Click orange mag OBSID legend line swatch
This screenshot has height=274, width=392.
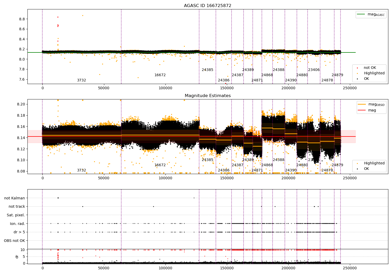click(x=362, y=104)
